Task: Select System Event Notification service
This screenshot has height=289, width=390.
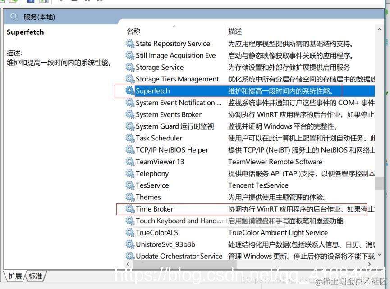Action: (x=179, y=103)
